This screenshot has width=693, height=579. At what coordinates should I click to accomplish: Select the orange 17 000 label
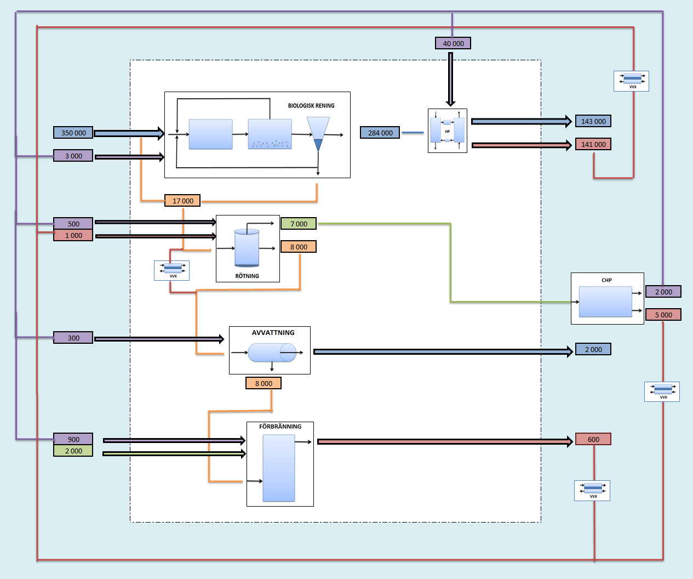182,201
